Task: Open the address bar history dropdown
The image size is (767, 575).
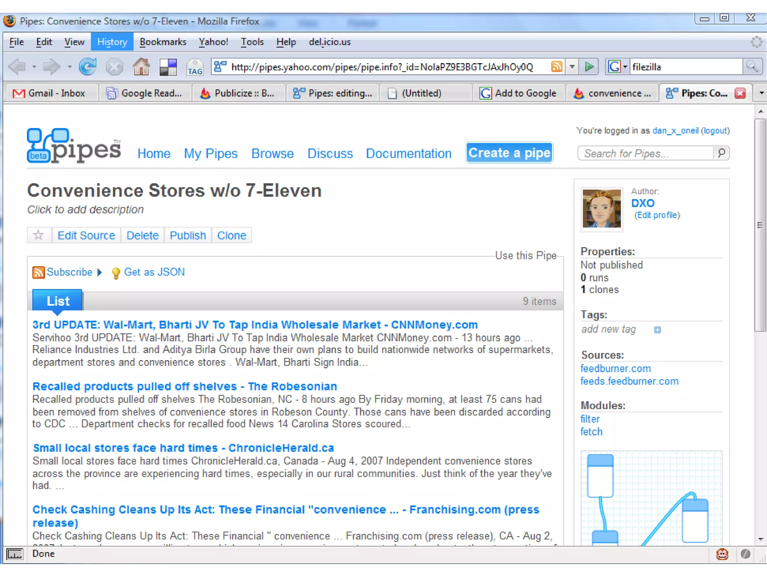Action: tap(572, 67)
